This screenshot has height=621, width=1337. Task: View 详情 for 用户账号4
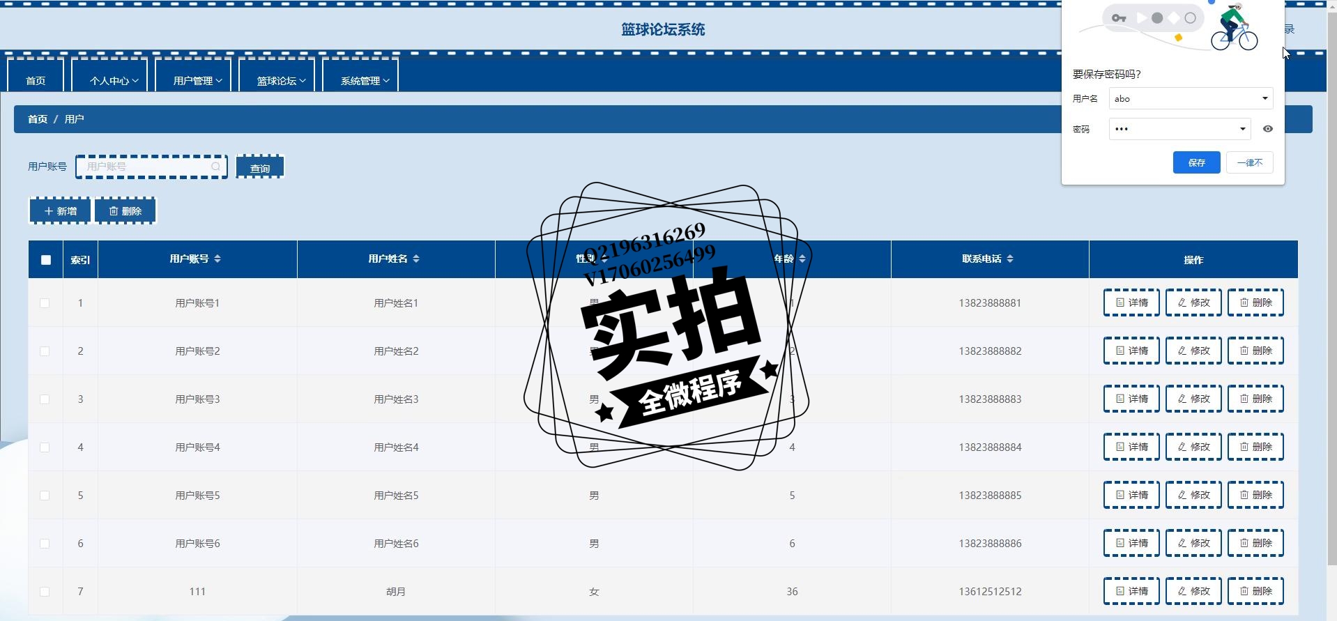coord(1131,447)
